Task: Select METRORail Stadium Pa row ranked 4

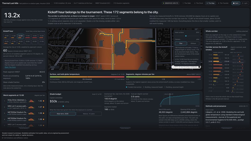Action: [24, 119]
